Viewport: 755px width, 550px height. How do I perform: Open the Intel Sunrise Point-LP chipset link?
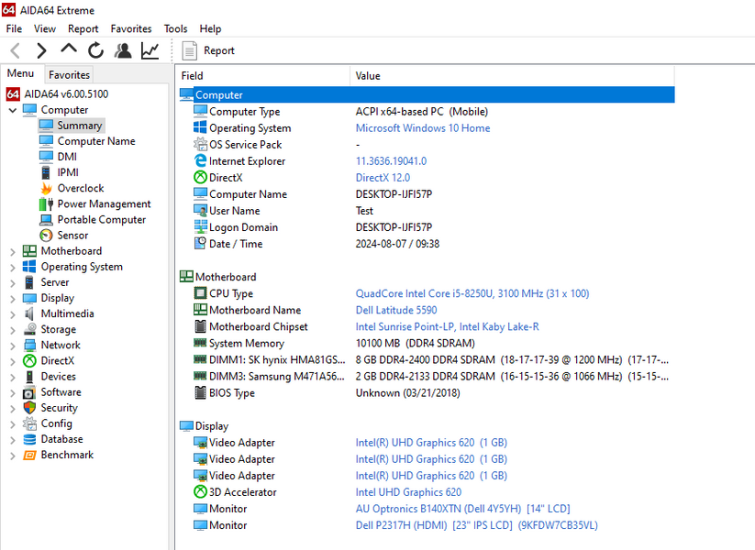tap(448, 326)
